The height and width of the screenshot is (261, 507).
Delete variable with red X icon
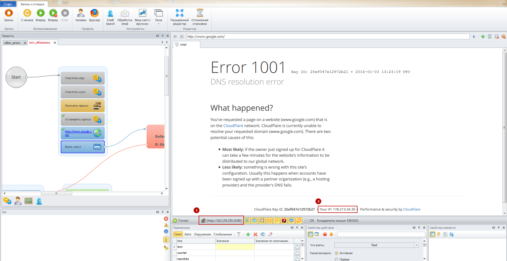[255, 234]
